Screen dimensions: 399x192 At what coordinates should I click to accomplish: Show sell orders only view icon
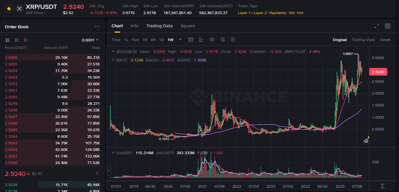pyautogui.click(x=26, y=40)
